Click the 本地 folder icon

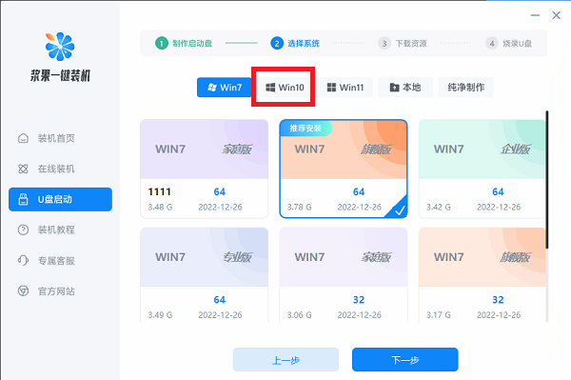tap(394, 88)
